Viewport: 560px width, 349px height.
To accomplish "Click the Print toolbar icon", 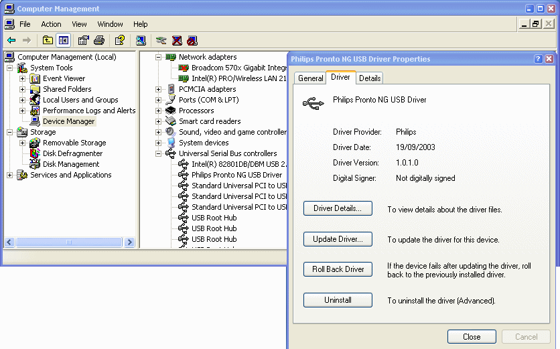I will tap(99, 40).
